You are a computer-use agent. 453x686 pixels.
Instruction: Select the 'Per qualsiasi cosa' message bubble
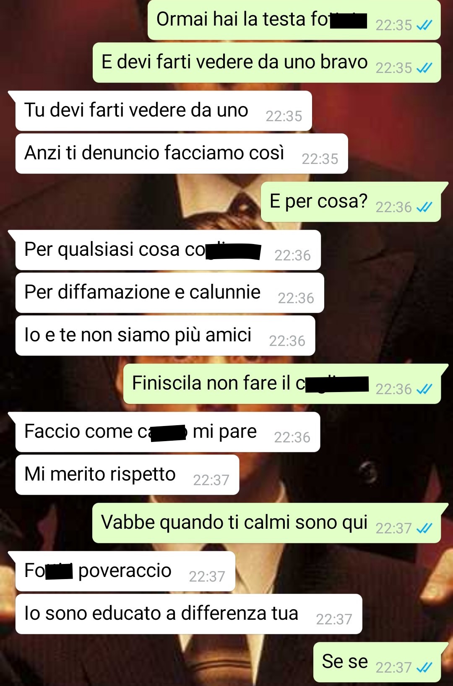[168, 250]
